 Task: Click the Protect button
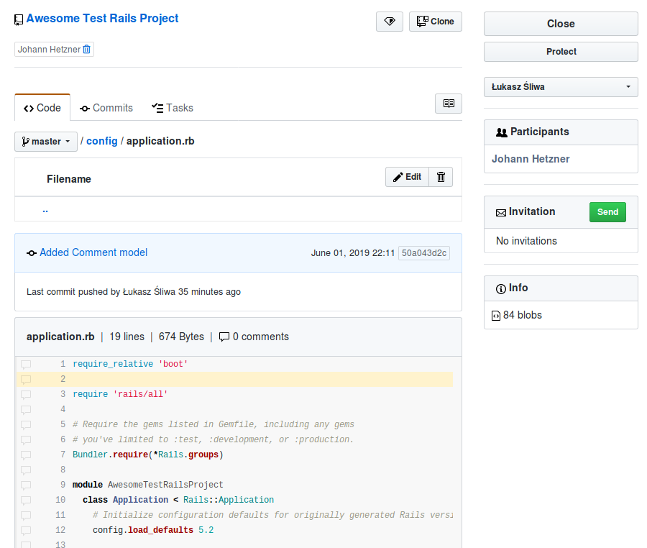(x=561, y=52)
